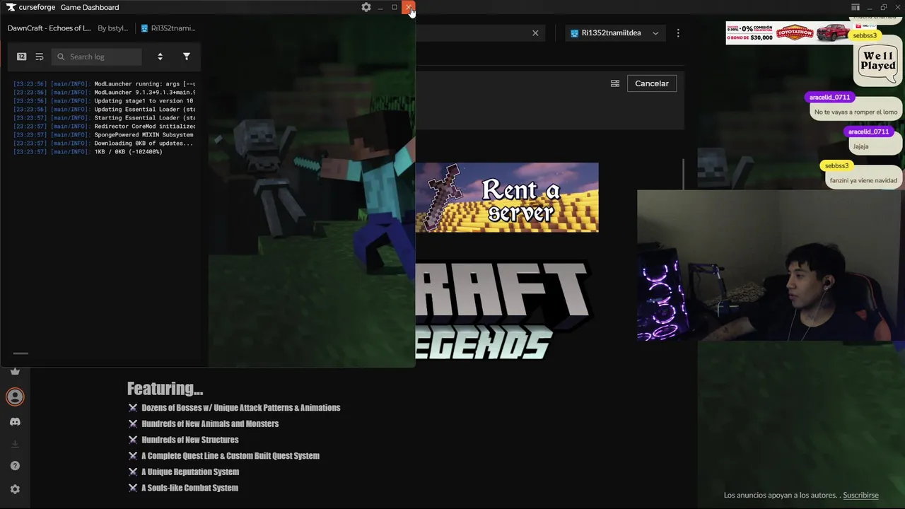Click 'Hundreds of New Animals and Monsters' feature
This screenshot has width=905, height=509.
point(210,424)
